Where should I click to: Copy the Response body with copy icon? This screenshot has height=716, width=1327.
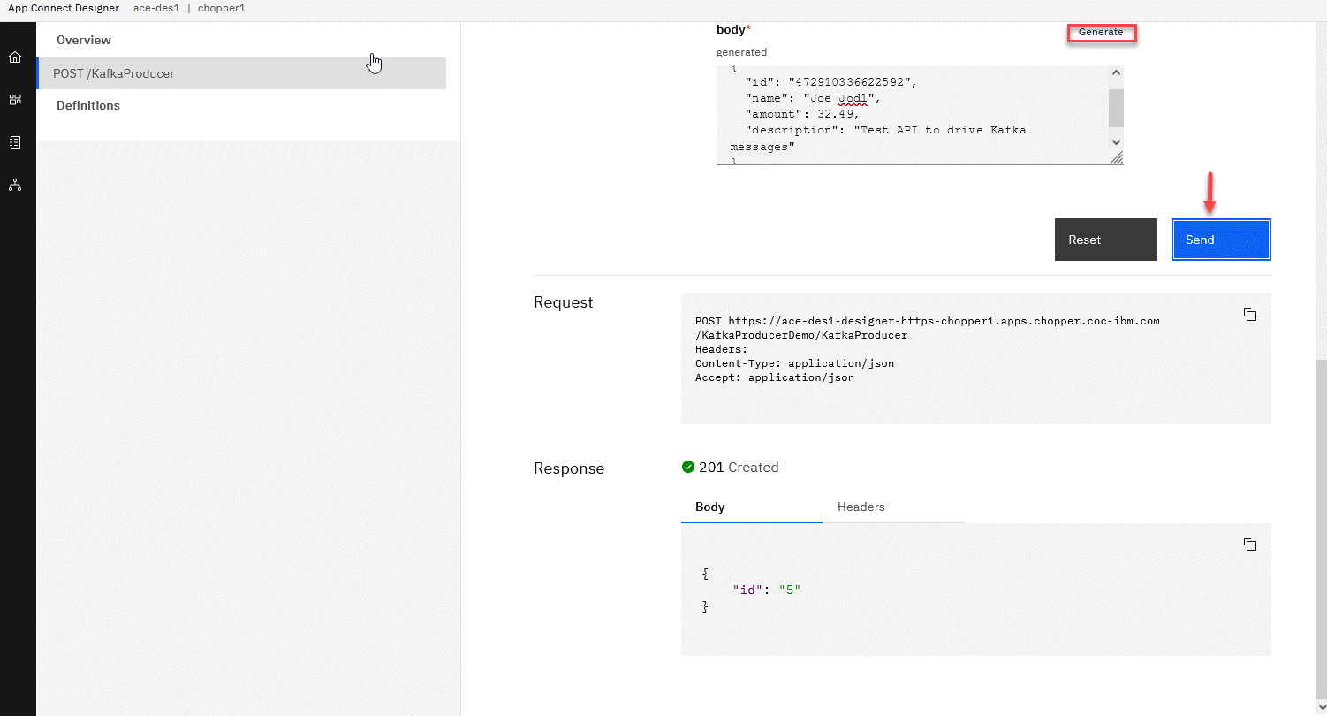pos(1250,545)
